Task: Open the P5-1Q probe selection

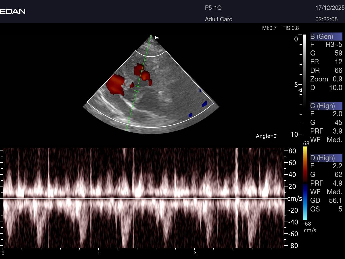Action: pos(213,8)
